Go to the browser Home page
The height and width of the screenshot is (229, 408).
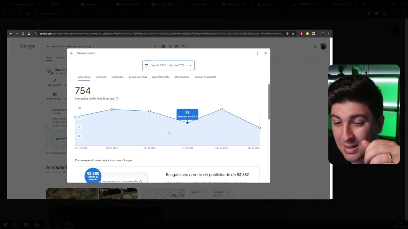click(x=29, y=34)
